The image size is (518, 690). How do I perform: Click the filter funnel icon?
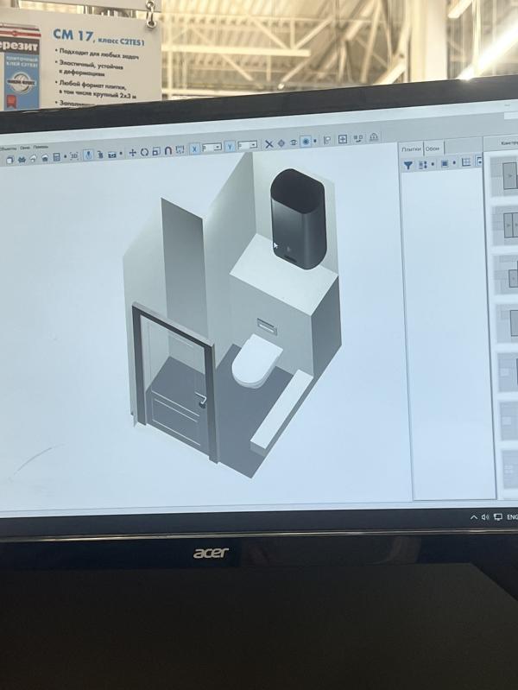pos(408,164)
